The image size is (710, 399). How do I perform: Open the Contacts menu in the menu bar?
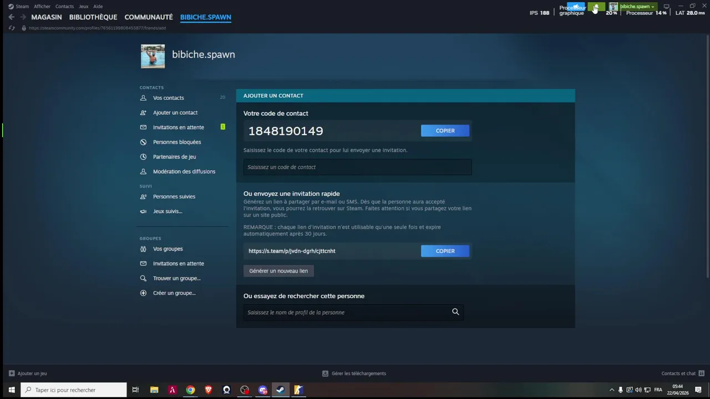(x=64, y=7)
